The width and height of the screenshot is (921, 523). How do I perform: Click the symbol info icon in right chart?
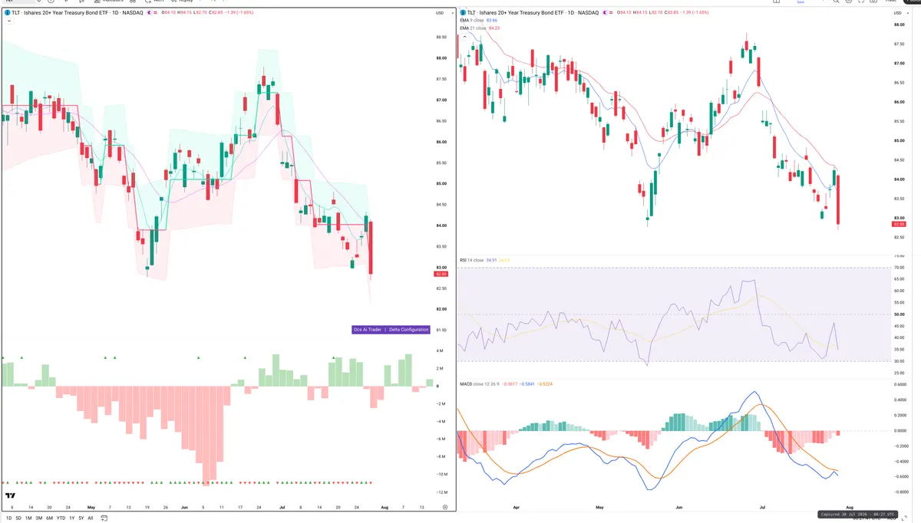pyautogui.click(x=464, y=13)
